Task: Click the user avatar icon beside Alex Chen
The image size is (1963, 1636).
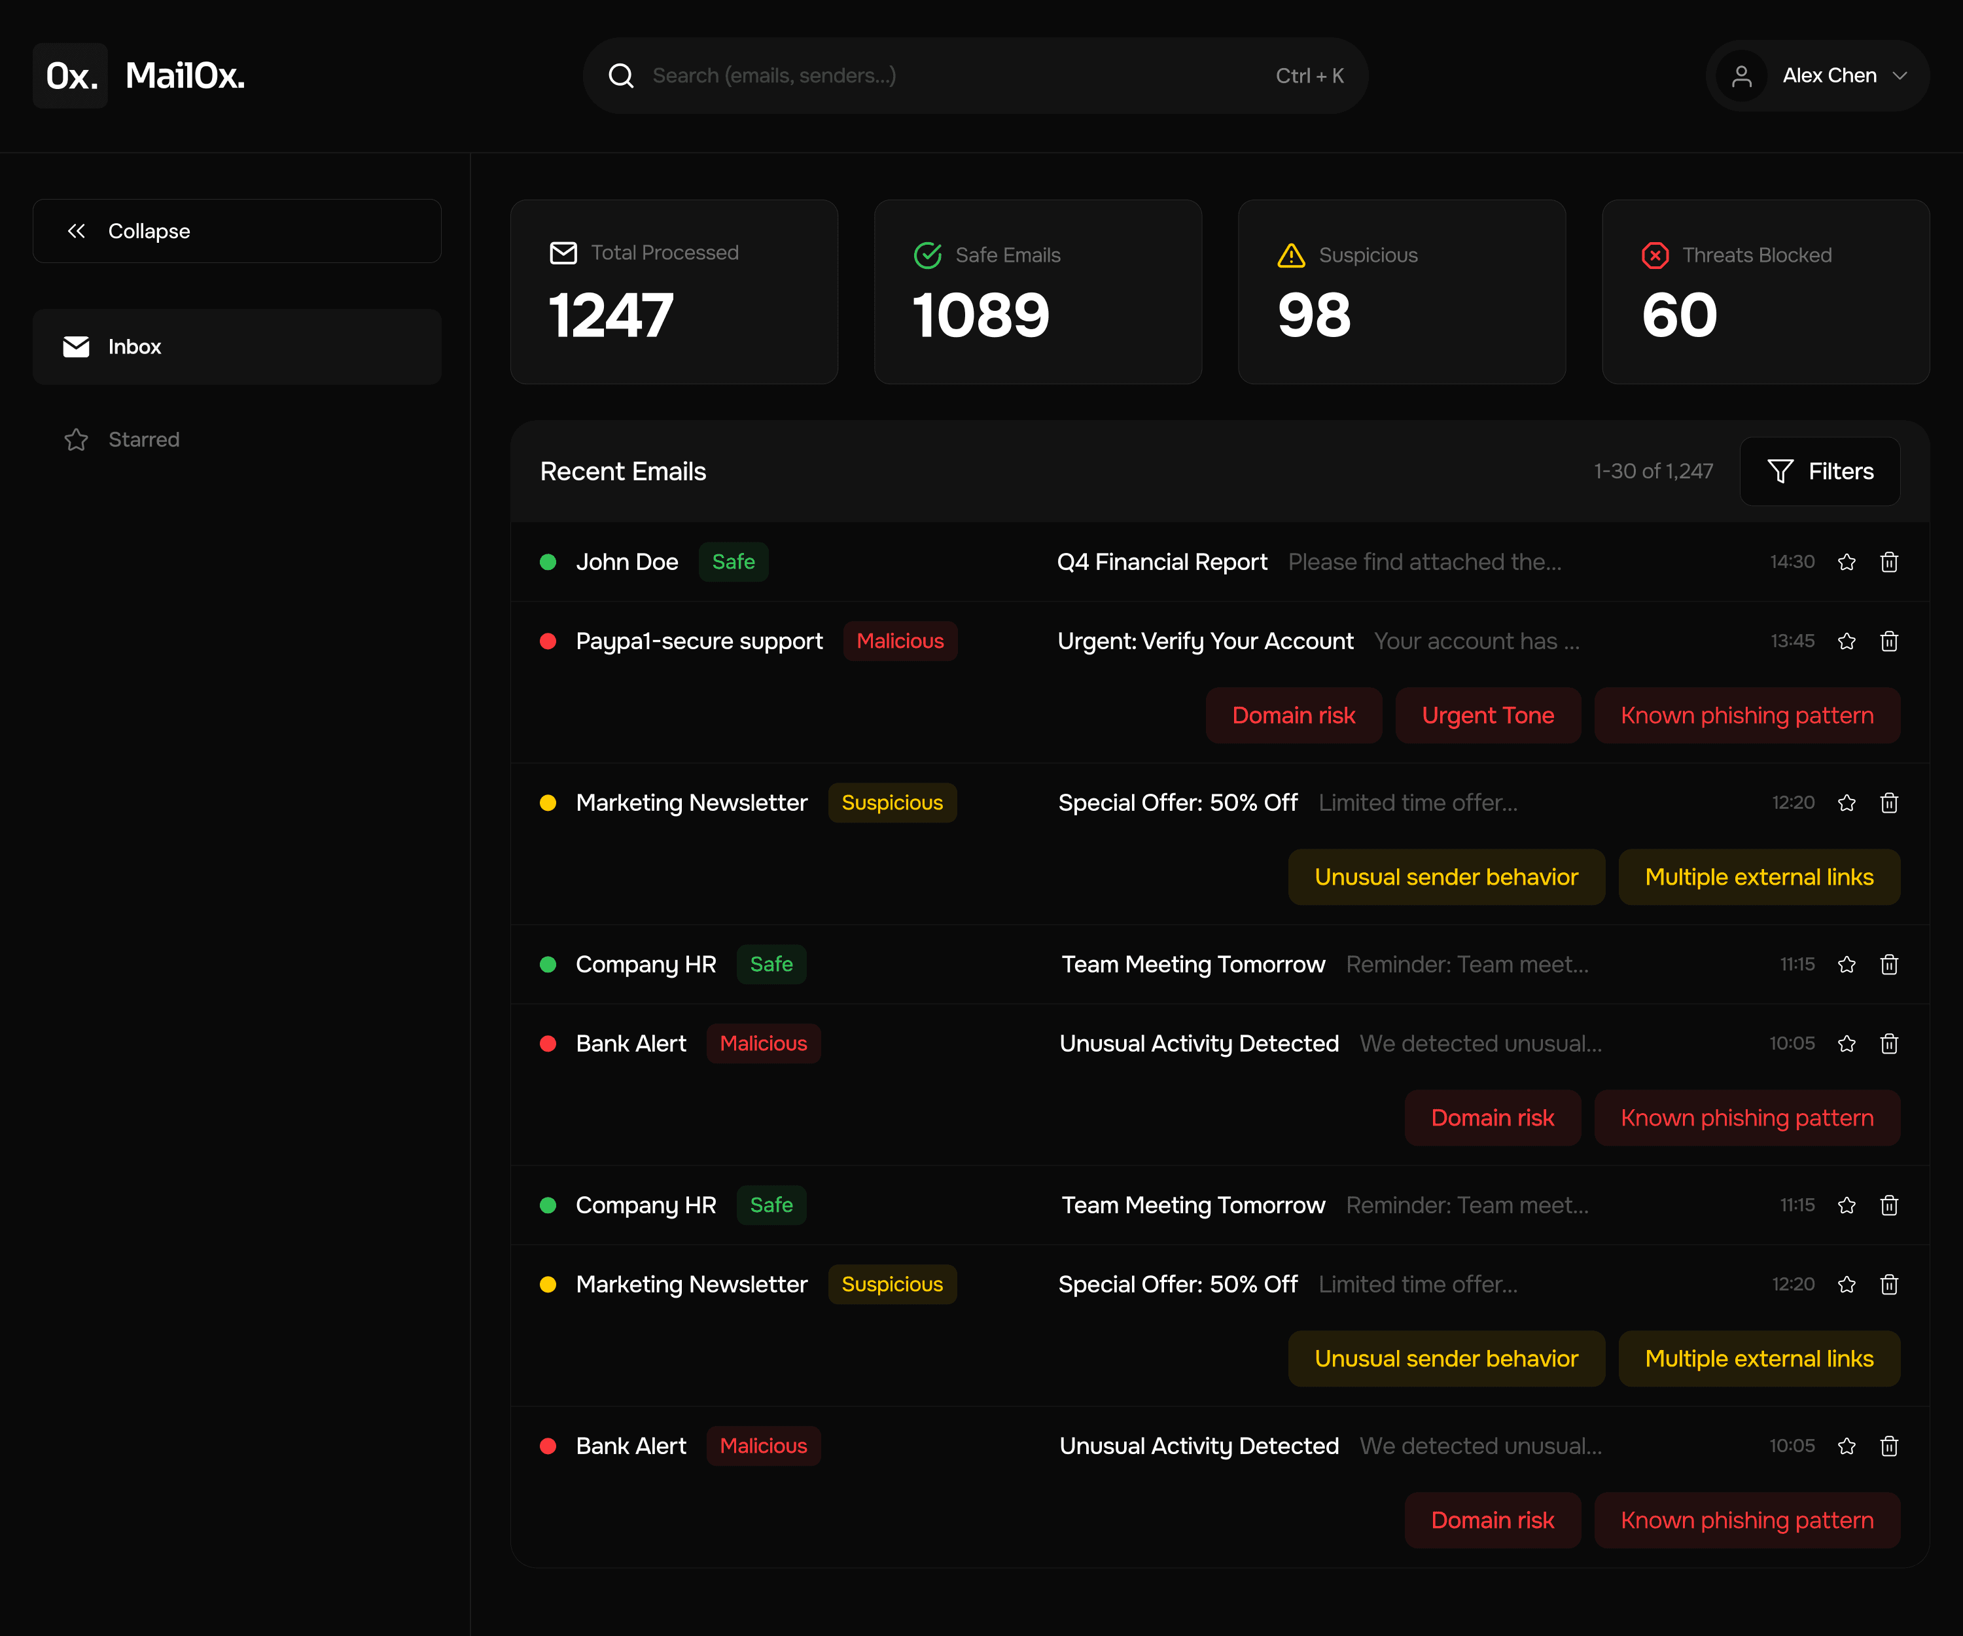Action: [x=1741, y=75]
